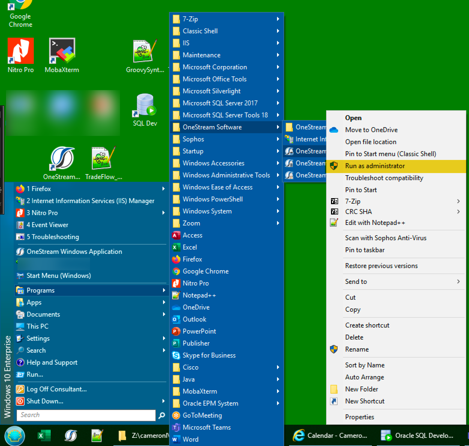Expand the 7-Zip programs folder
Image resolution: width=469 pixels, height=446 pixels.
[x=227, y=19]
